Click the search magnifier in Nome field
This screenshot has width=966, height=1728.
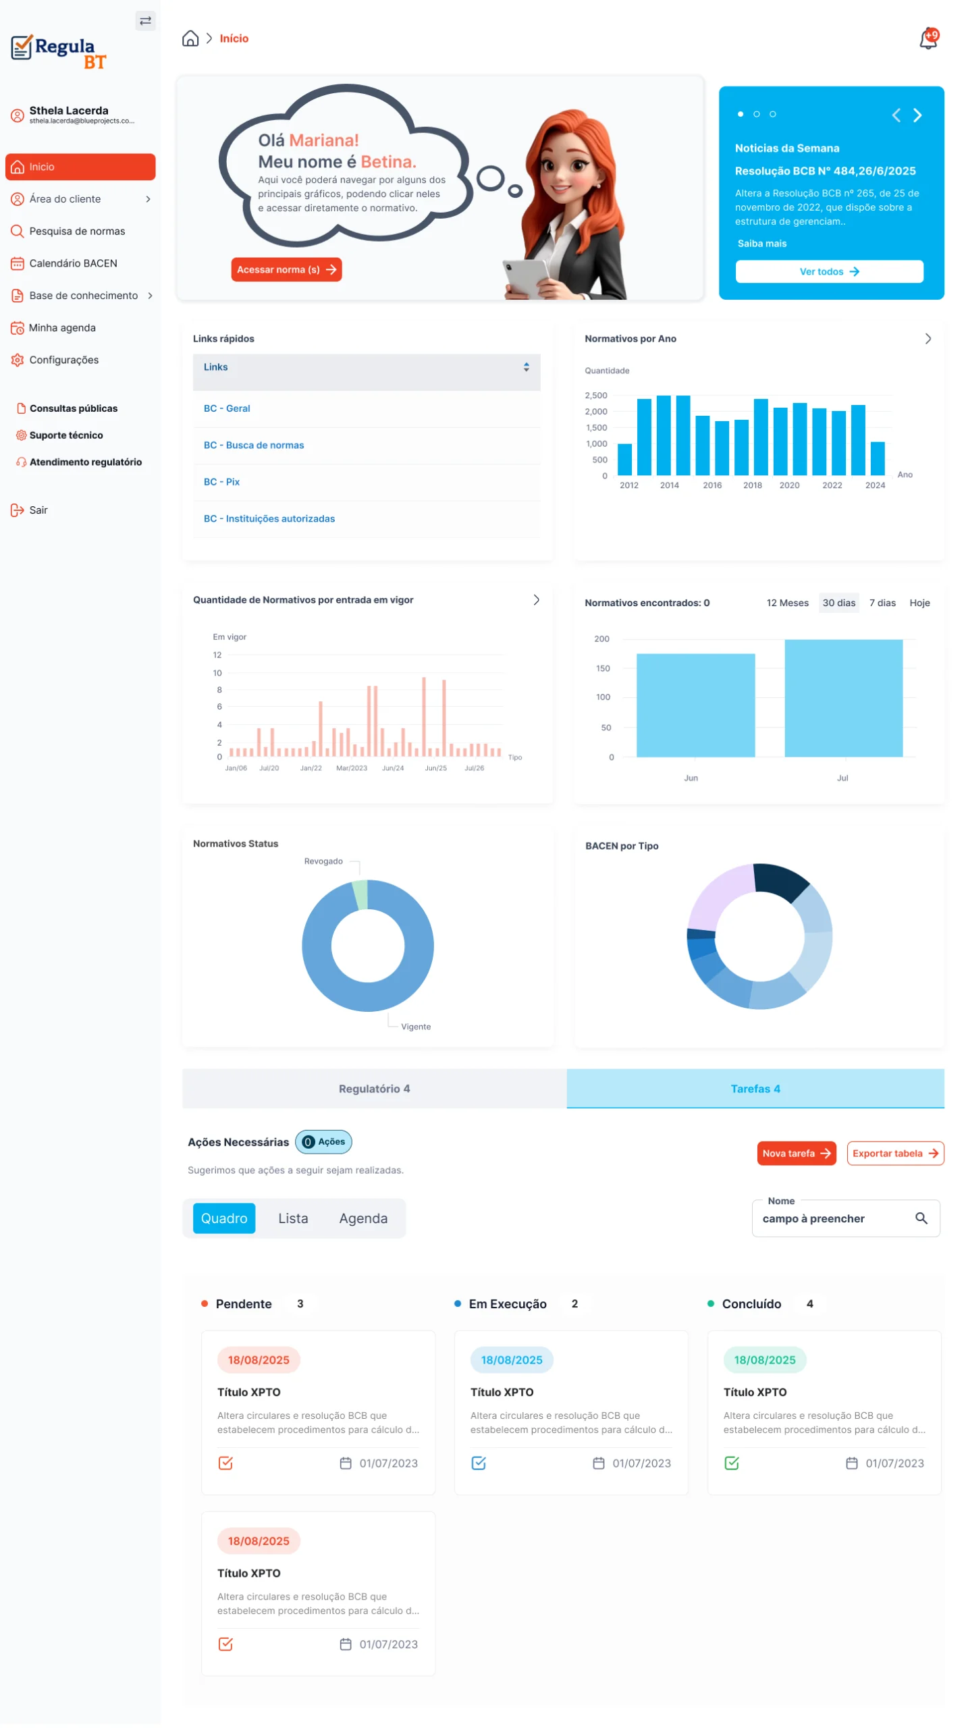(921, 1218)
